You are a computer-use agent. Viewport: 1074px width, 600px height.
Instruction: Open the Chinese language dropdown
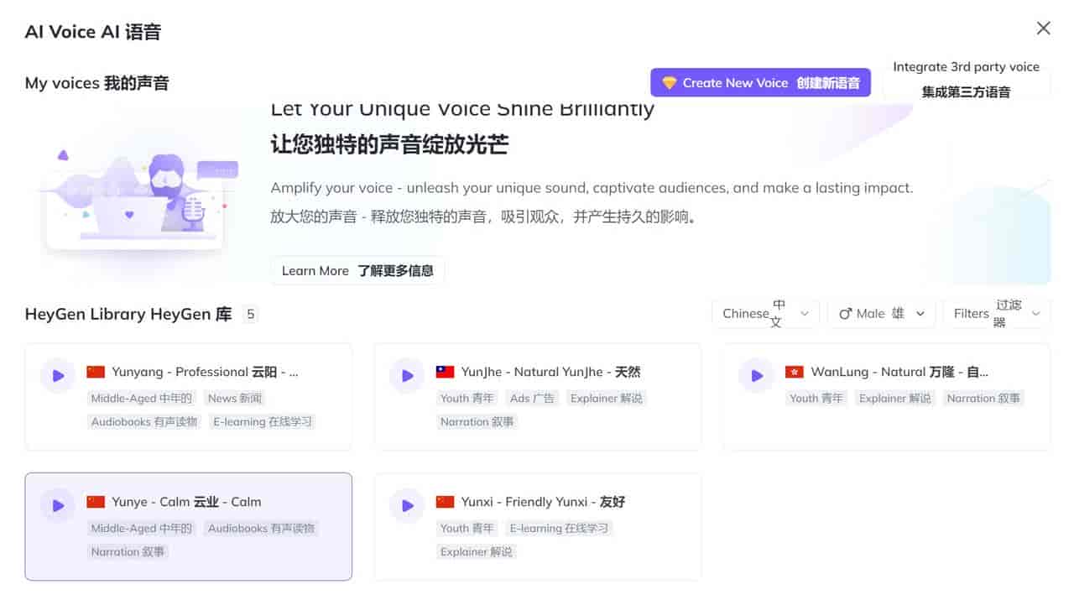pos(764,313)
